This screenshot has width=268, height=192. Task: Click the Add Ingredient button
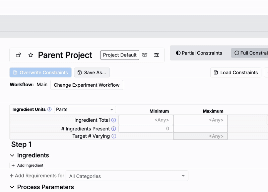[27, 165]
